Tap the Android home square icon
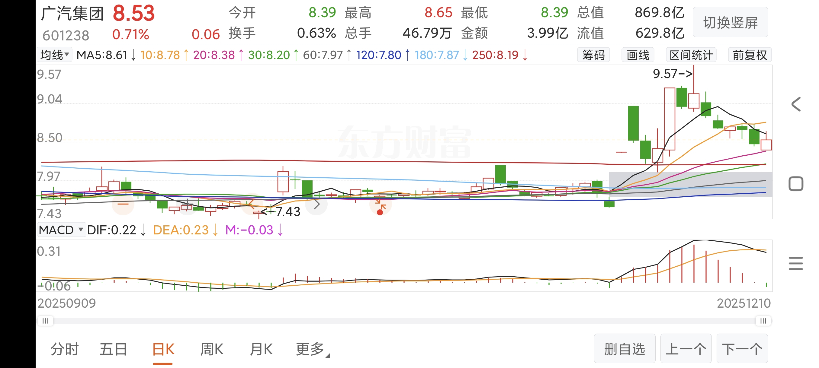 796,184
